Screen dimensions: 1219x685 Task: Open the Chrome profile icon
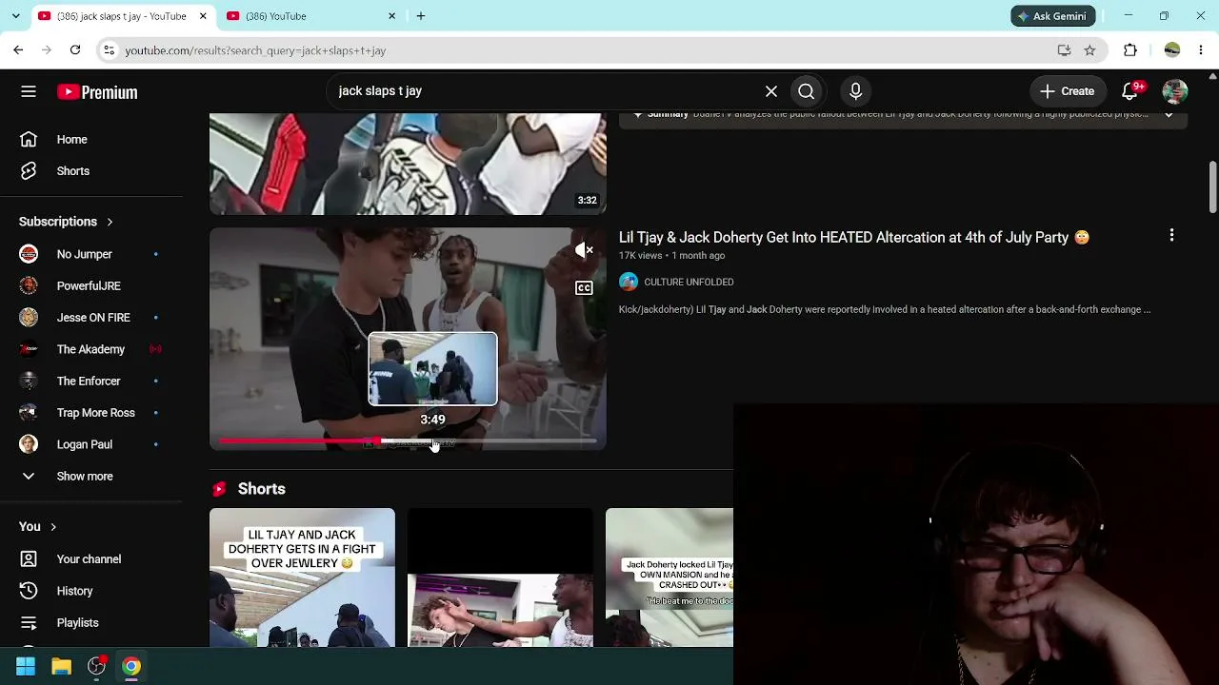point(1172,50)
